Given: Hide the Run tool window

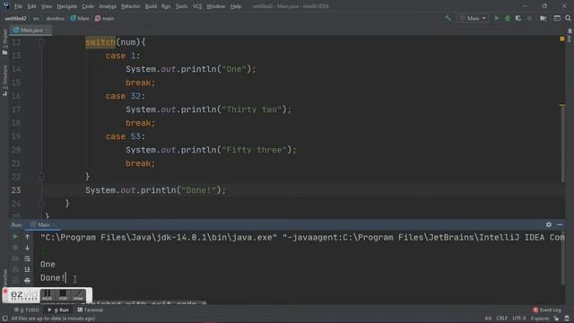Looking at the screenshot, I should tap(560, 224).
